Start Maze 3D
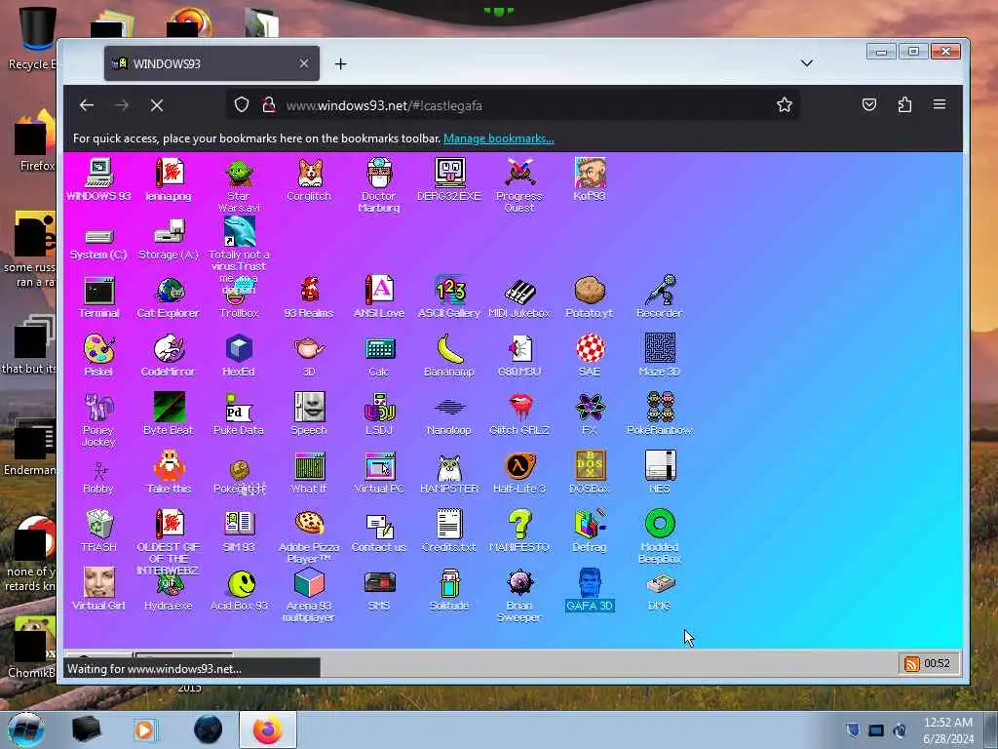This screenshot has width=998, height=749. tap(660, 355)
